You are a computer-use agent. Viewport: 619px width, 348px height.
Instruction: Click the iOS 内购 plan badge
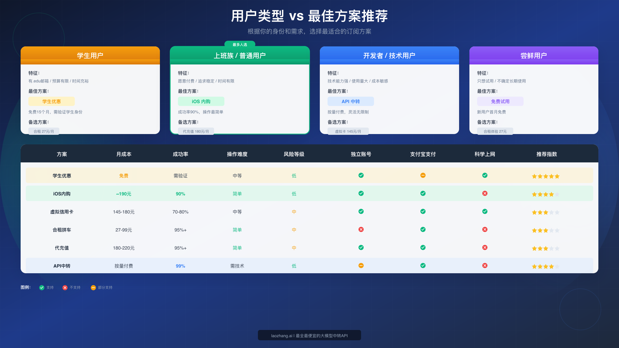(201, 101)
